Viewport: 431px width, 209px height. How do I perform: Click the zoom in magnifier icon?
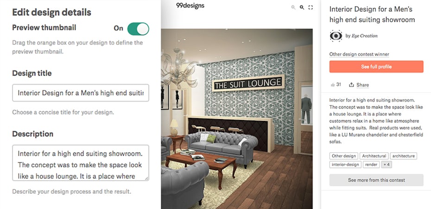(x=302, y=7)
